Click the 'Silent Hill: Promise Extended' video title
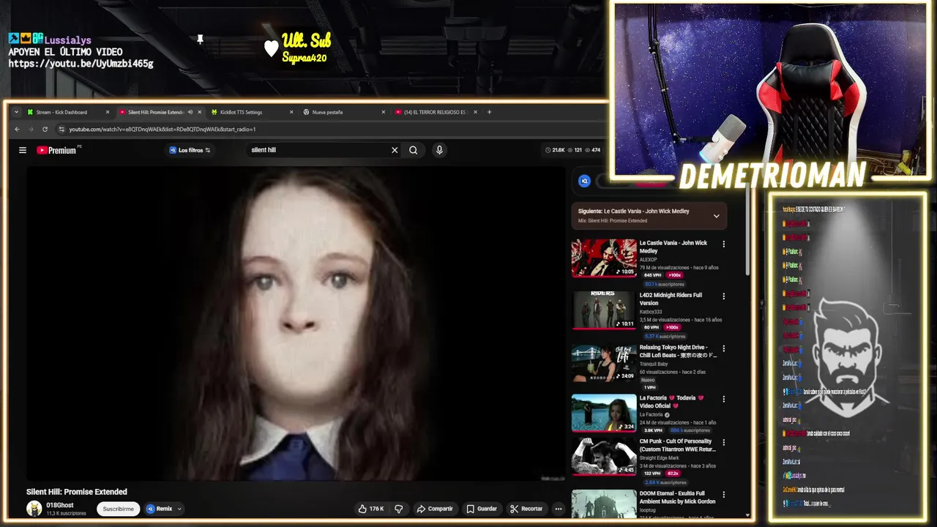Image resolution: width=937 pixels, height=527 pixels. [77, 492]
